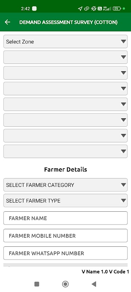
Task: Select the Farmer WhatsApp Number field
Action: pyautogui.click(x=65, y=253)
